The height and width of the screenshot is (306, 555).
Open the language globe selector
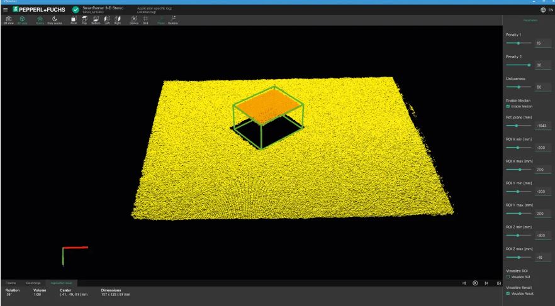click(543, 10)
